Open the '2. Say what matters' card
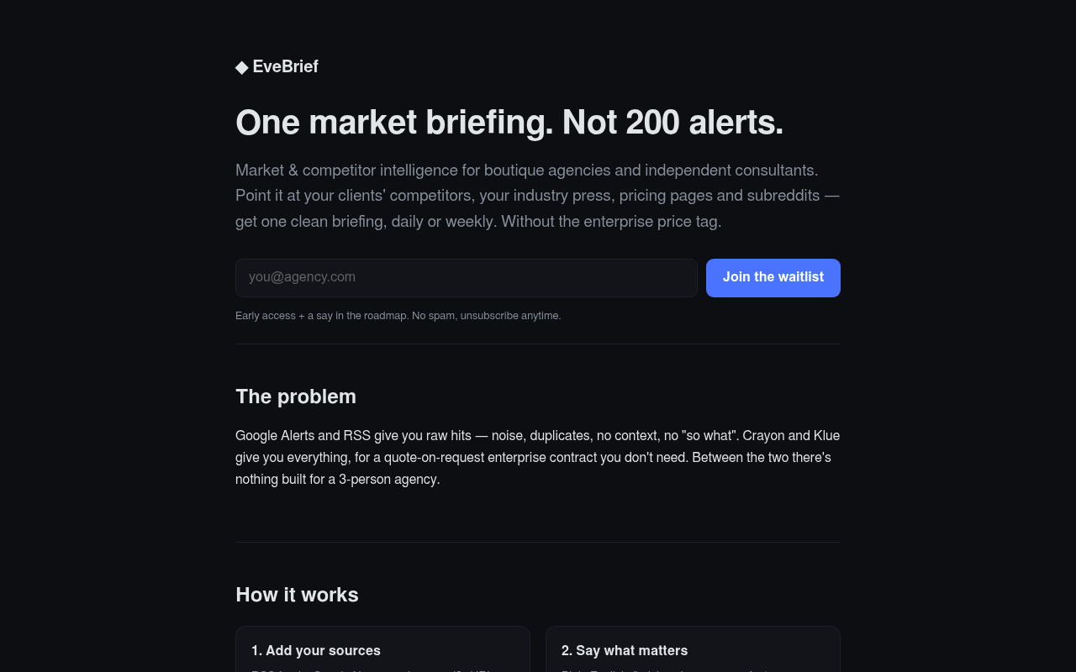This screenshot has width=1076, height=672. (693, 649)
